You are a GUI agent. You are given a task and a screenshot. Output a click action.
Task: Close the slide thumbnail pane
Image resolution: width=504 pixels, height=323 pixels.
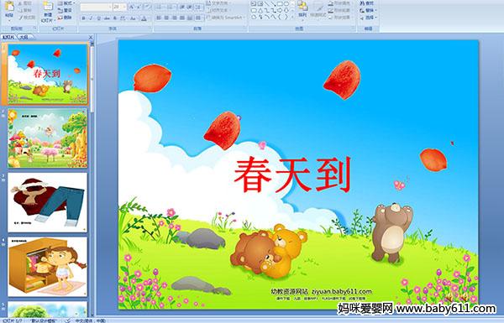pos(91,37)
